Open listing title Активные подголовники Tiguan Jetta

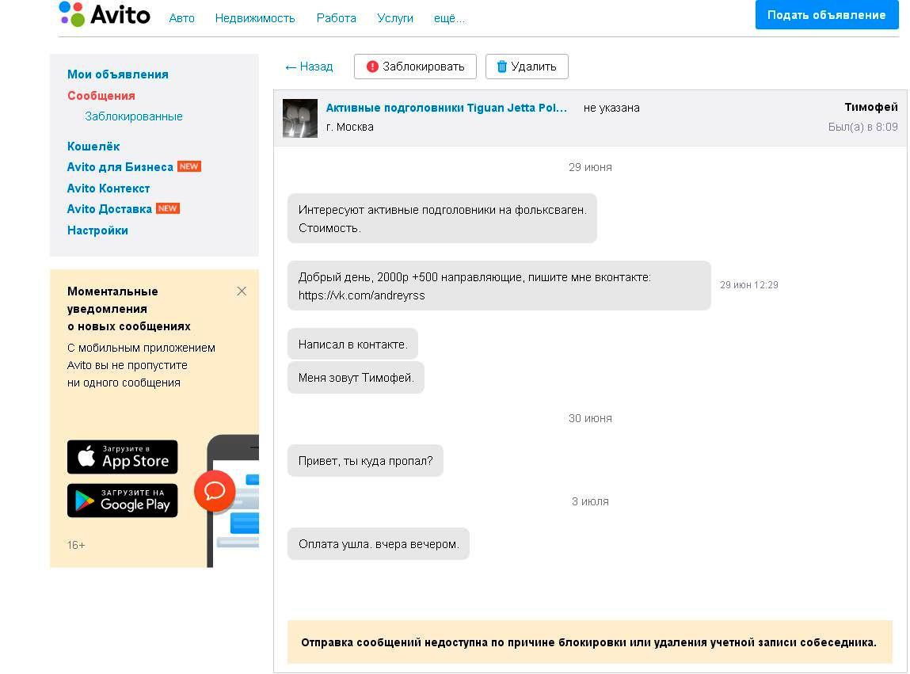coord(447,108)
